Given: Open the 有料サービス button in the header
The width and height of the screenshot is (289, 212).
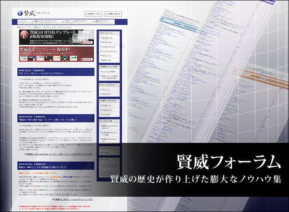Looking at the screenshot, I should tap(93, 14).
